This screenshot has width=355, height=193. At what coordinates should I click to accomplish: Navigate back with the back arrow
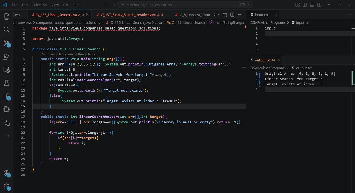[106, 5]
